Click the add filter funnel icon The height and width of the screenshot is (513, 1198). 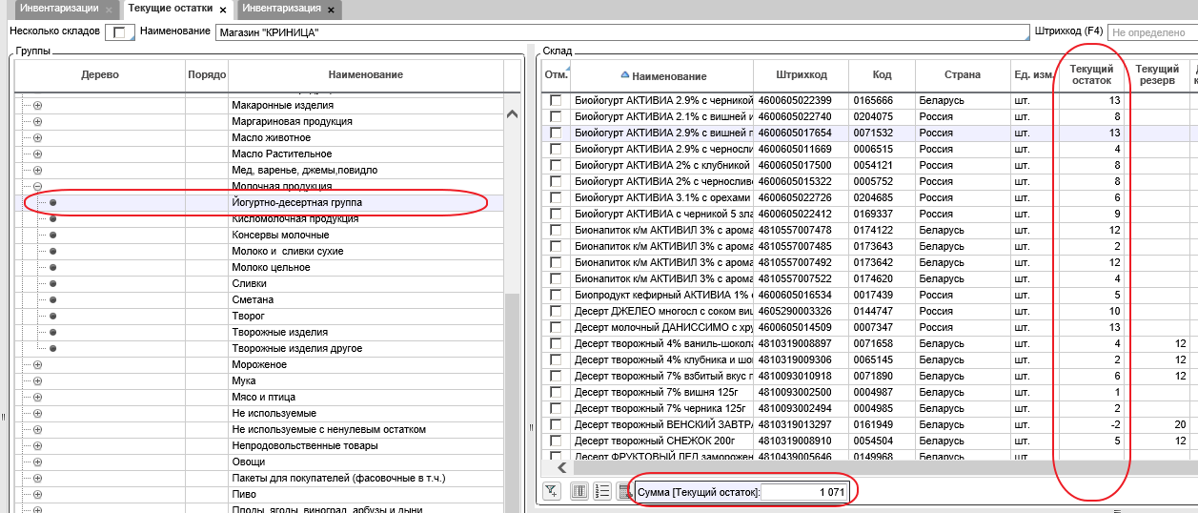[x=552, y=491]
